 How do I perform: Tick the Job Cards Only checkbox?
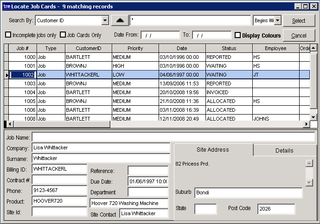pyautogui.click(x=63, y=35)
